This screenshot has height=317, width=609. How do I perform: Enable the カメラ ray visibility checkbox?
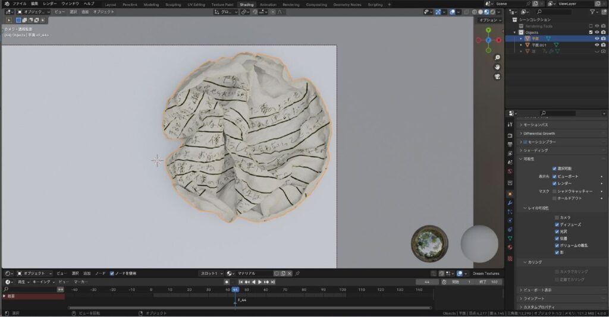pos(557,217)
